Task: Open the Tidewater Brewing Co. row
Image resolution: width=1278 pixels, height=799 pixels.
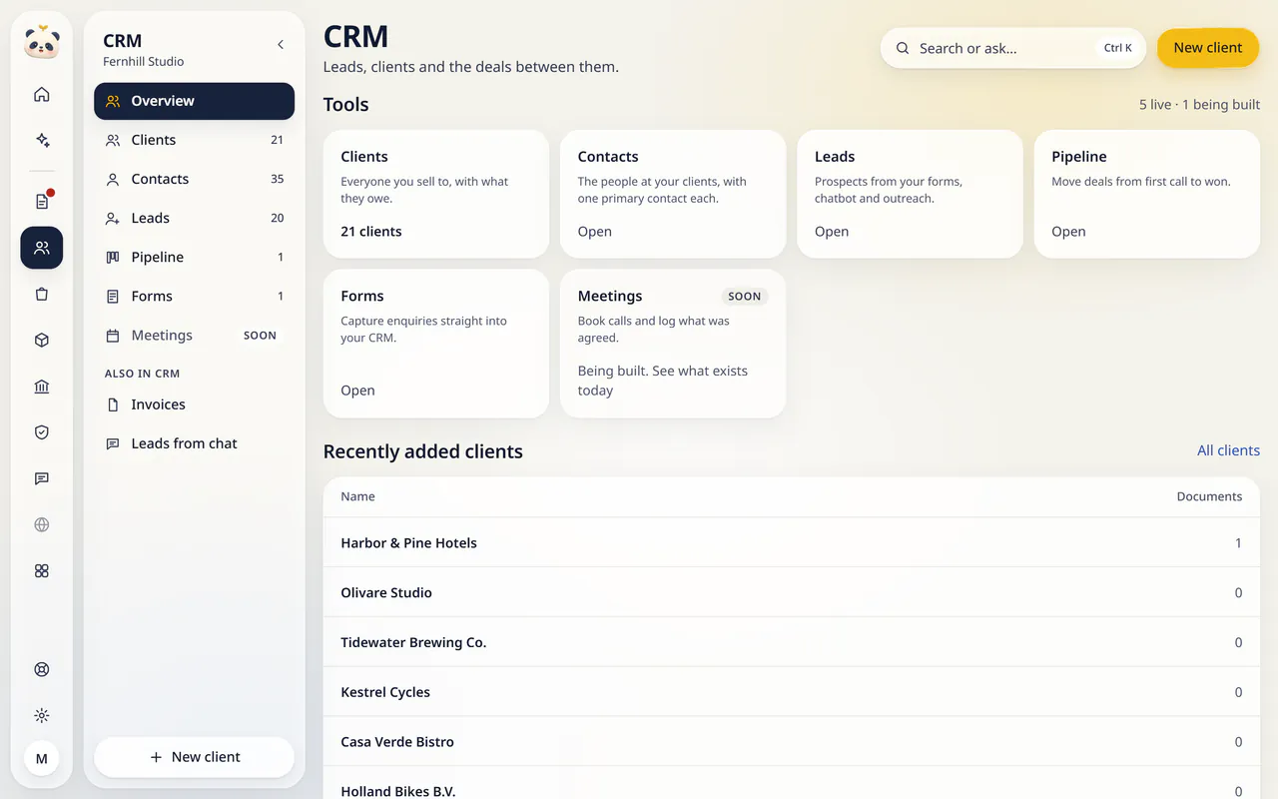Action: click(x=792, y=642)
